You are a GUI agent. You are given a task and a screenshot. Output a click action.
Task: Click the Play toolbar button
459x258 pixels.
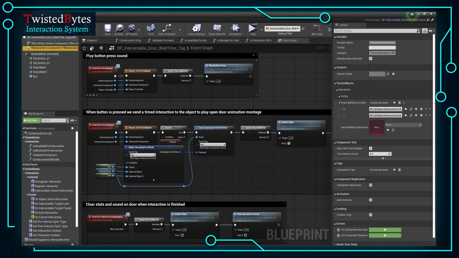(x=253, y=29)
